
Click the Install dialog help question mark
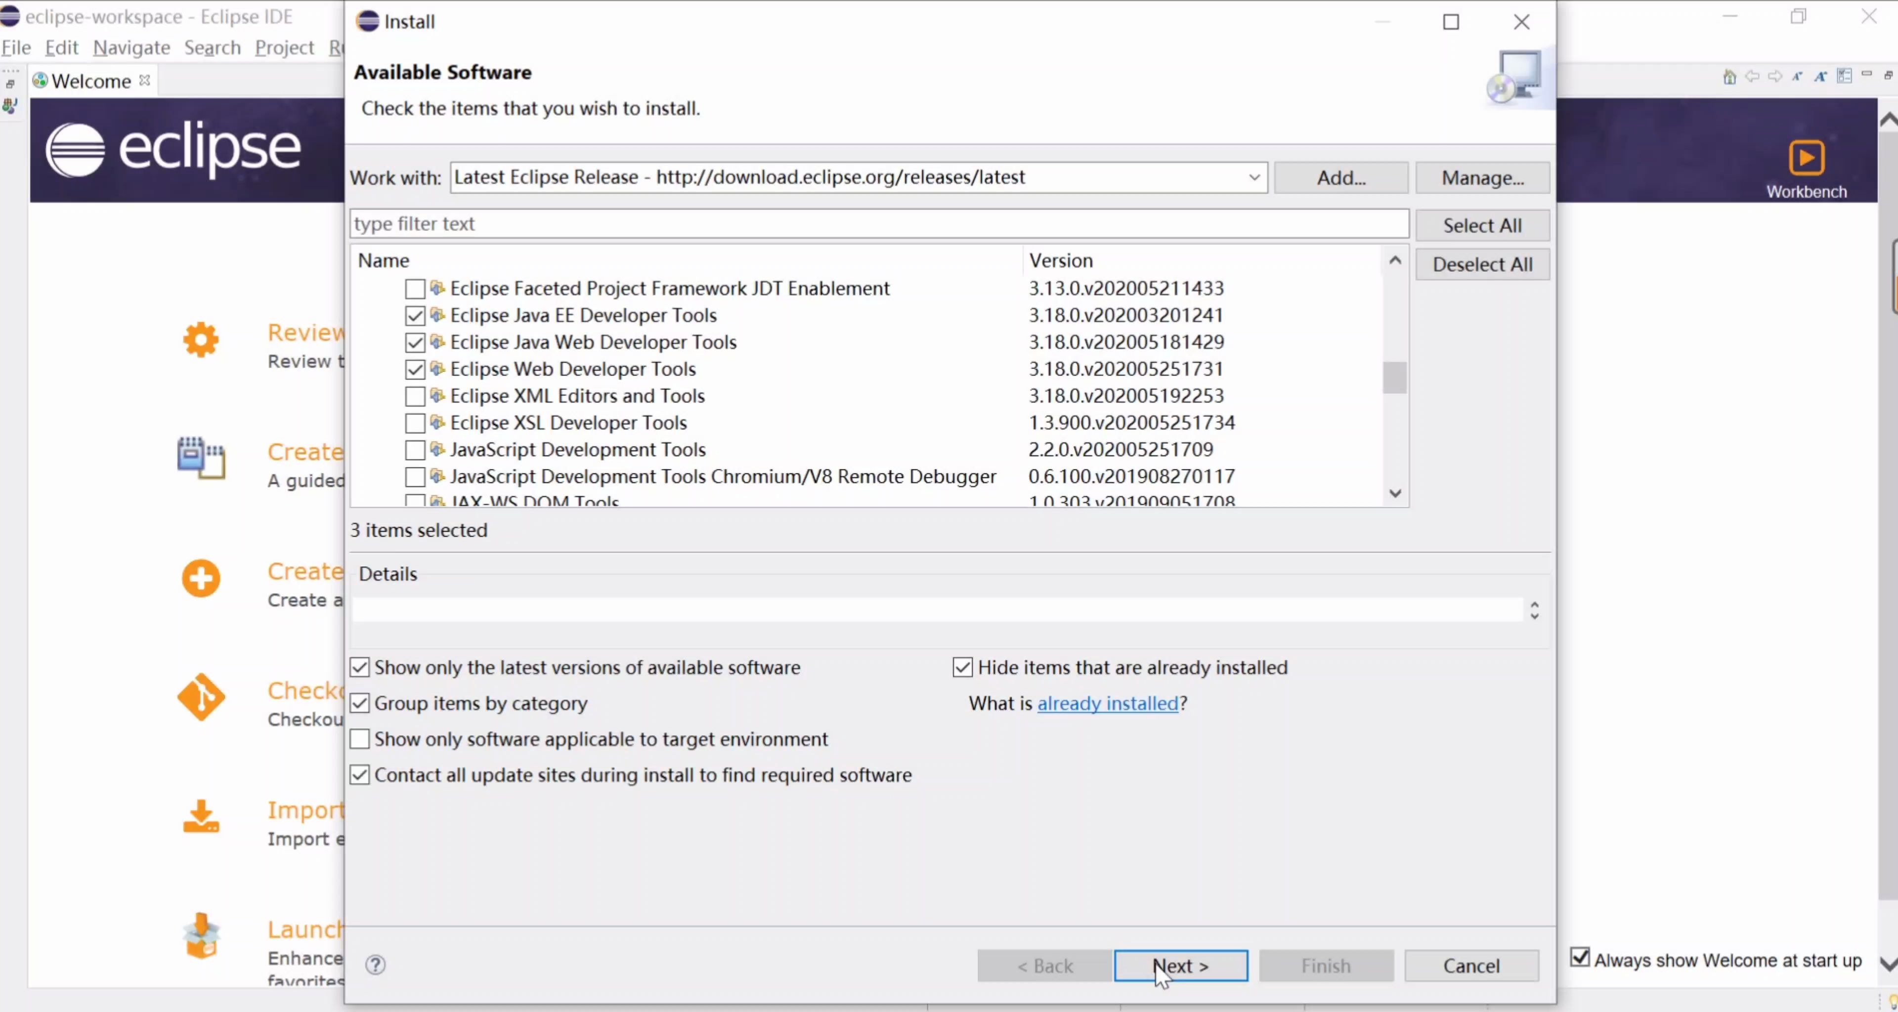click(375, 965)
